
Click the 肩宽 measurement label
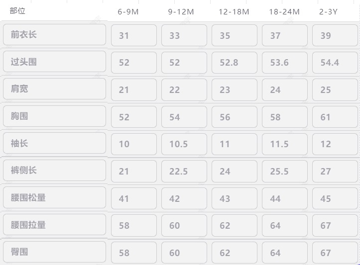[x=54, y=89]
